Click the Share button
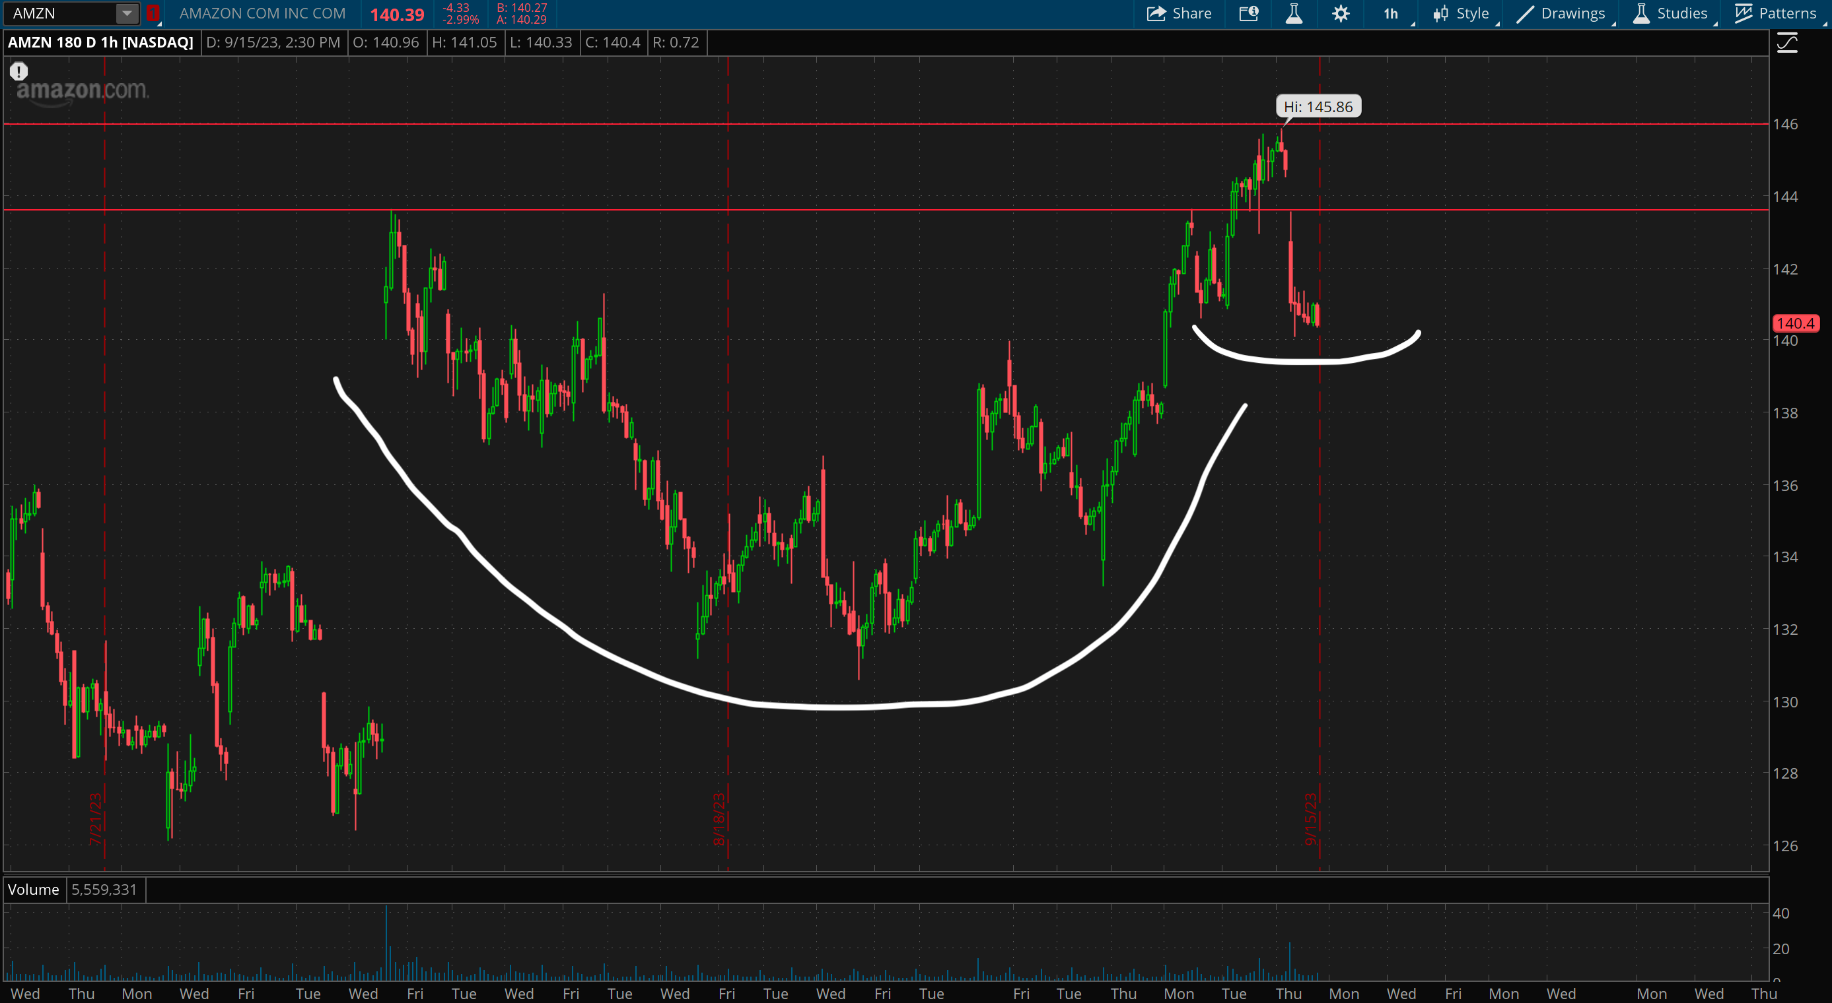 (x=1179, y=13)
